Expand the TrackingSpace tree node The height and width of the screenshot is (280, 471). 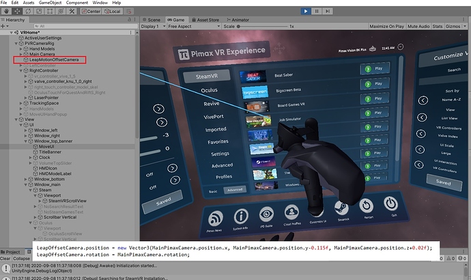point(21,103)
